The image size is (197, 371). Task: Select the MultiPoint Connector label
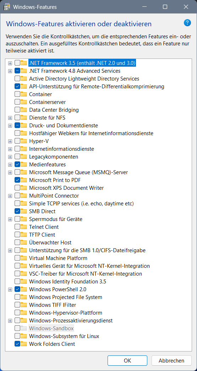(54, 196)
